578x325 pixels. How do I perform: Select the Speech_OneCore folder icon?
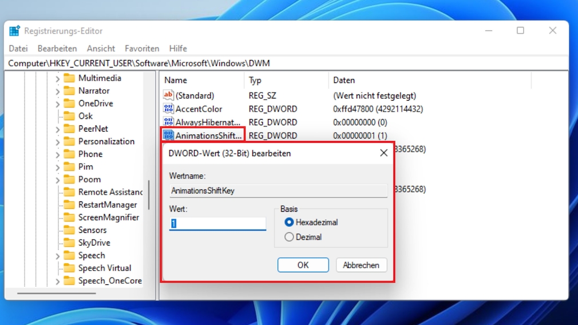coord(69,281)
